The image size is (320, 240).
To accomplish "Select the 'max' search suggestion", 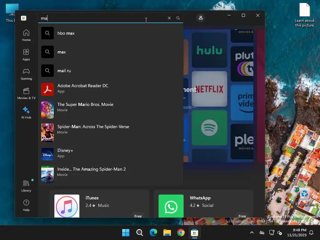I will [111, 52].
